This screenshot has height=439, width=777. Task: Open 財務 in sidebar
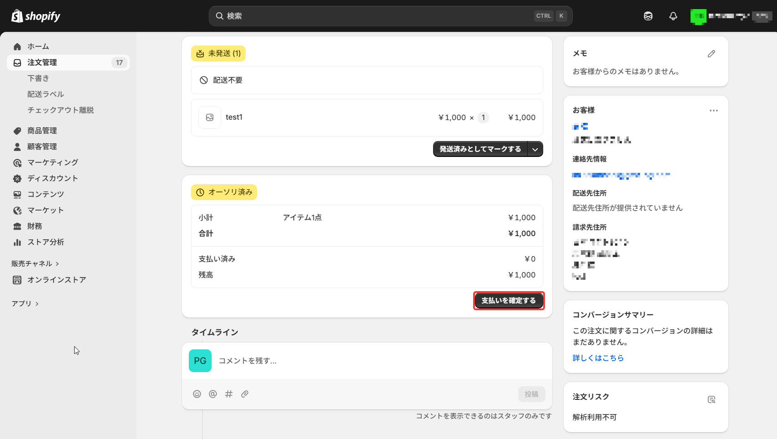68,226
